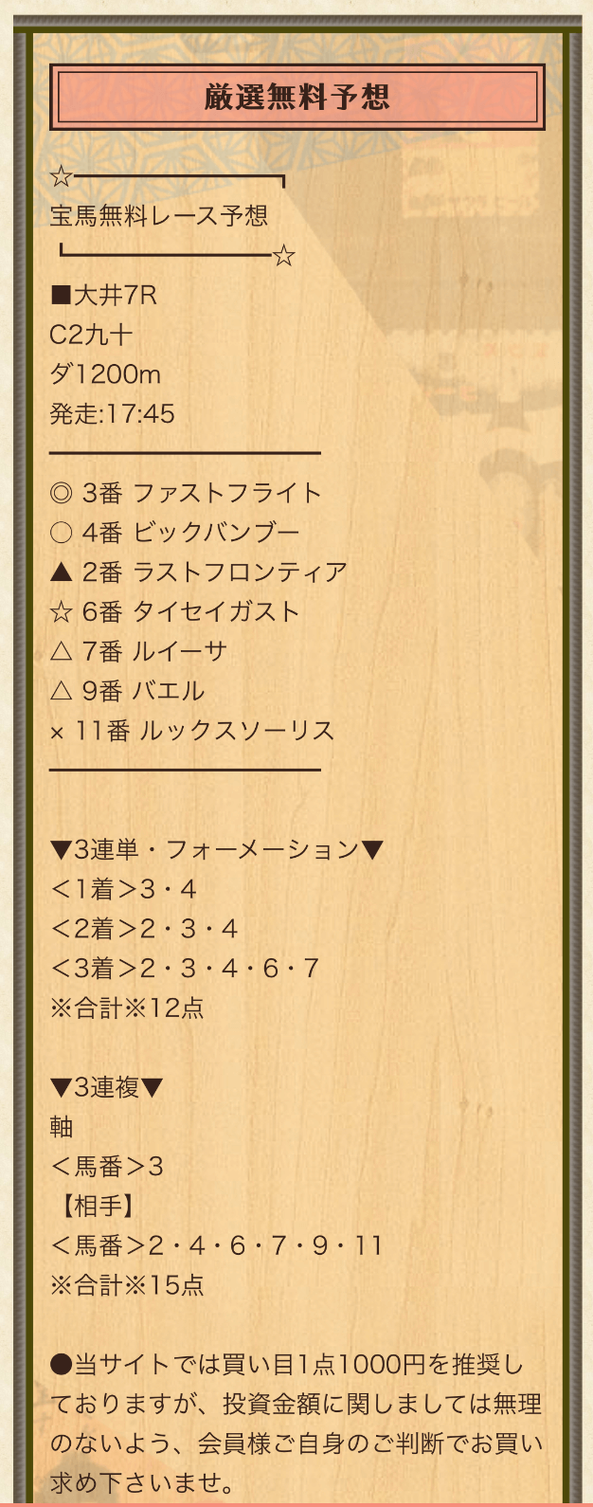Click the down triangle before 3連複
Screen dimensions: 593x1507
pyautogui.click(x=61, y=1088)
